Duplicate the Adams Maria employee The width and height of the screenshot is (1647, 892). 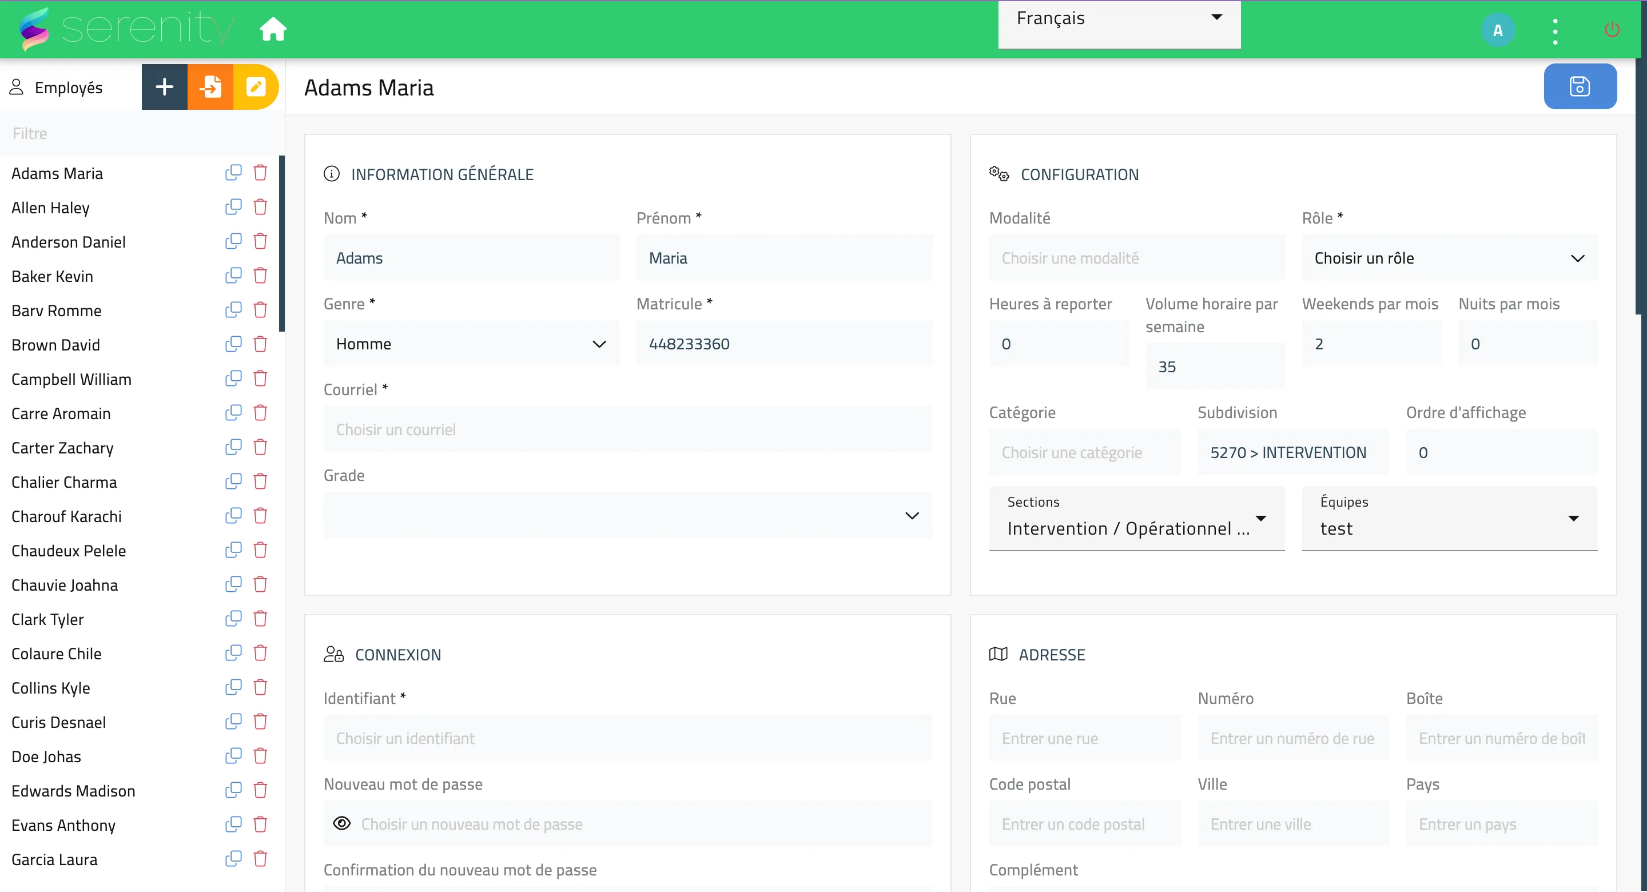tap(233, 173)
